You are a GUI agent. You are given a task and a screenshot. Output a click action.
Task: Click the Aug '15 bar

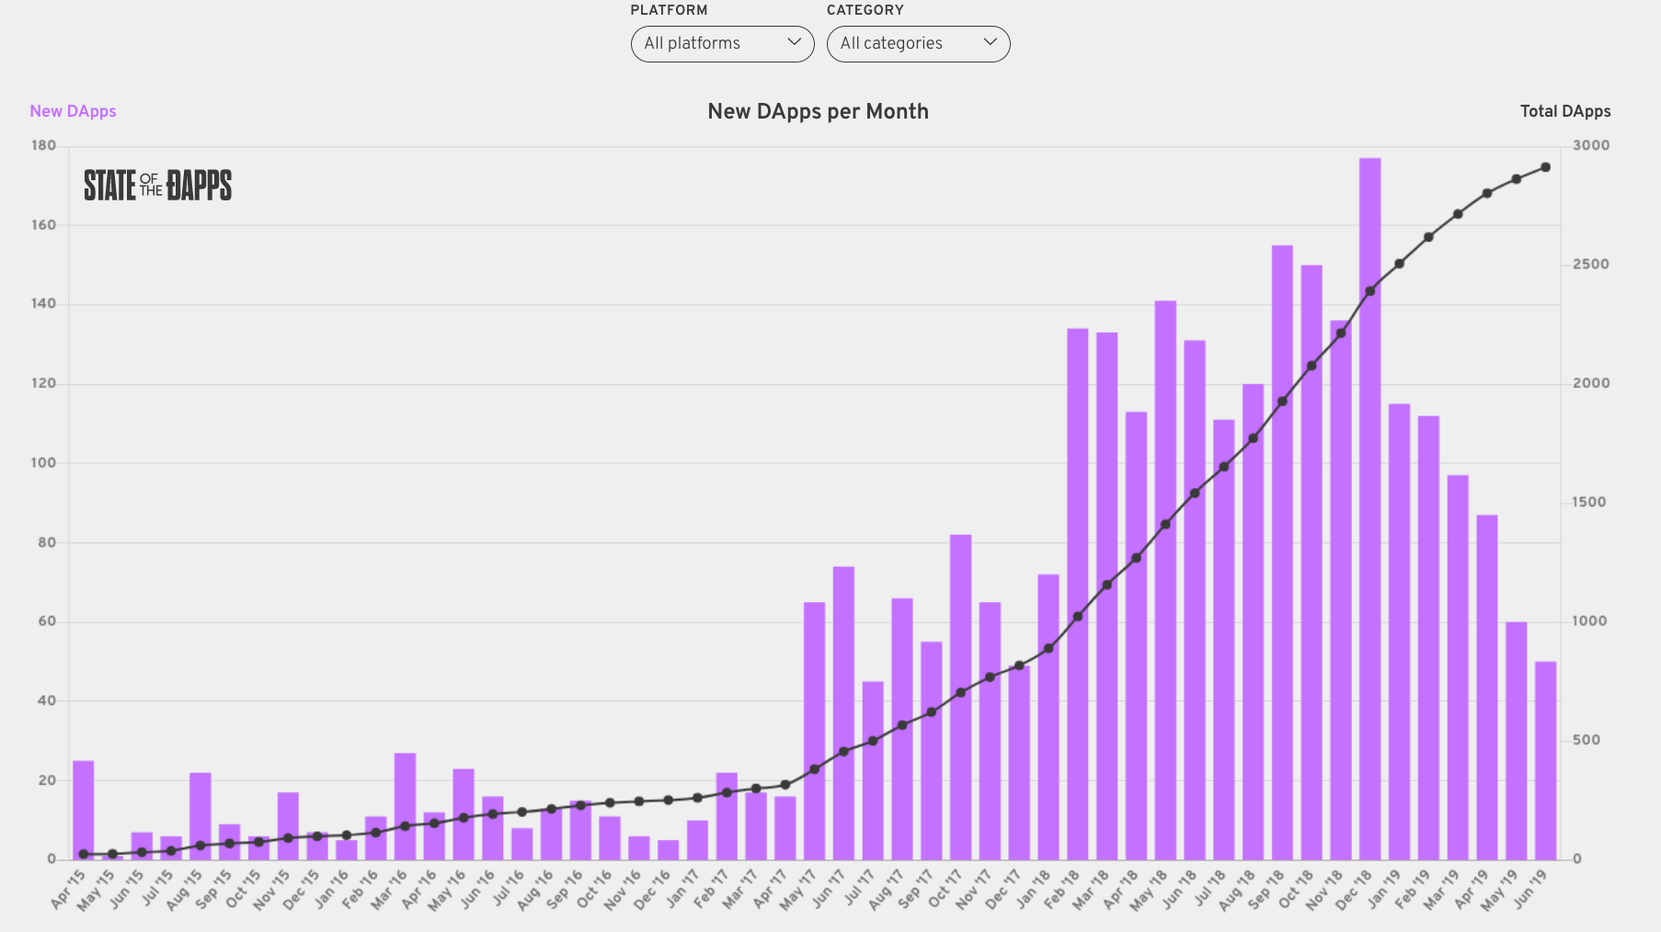pos(200,816)
